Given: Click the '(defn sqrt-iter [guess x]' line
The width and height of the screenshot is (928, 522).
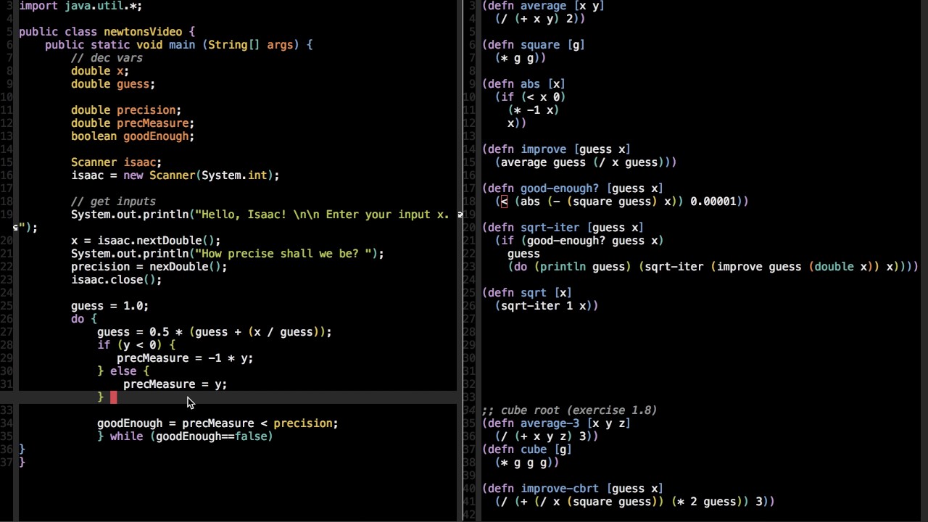Looking at the screenshot, I should point(563,228).
